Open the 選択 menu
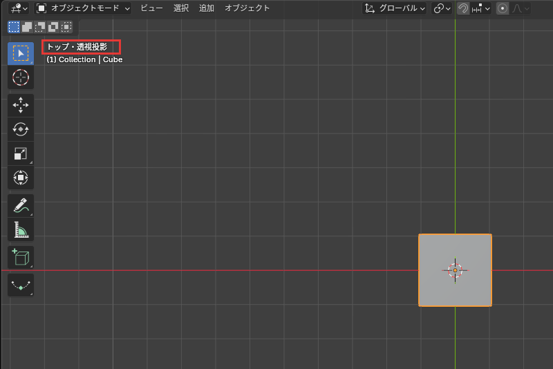 [x=181, y=8]
